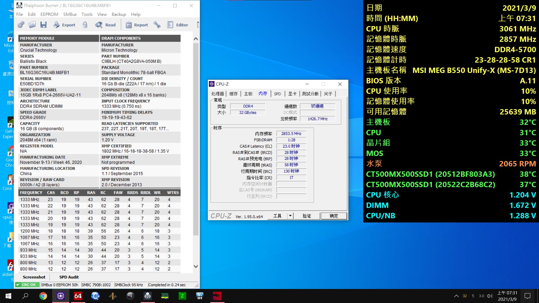Click the red MSI dragon taskbar icon
The image size is (539, 303).
[217, 296]
